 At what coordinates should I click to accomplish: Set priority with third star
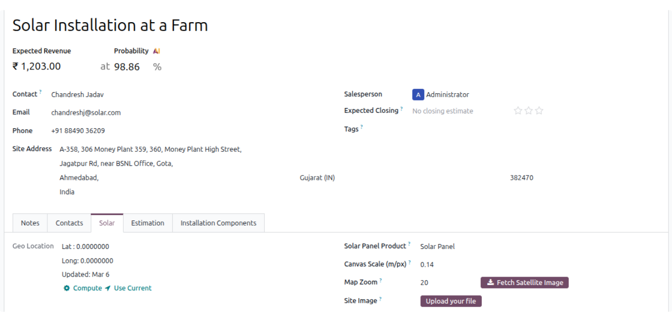click(539, 110)
